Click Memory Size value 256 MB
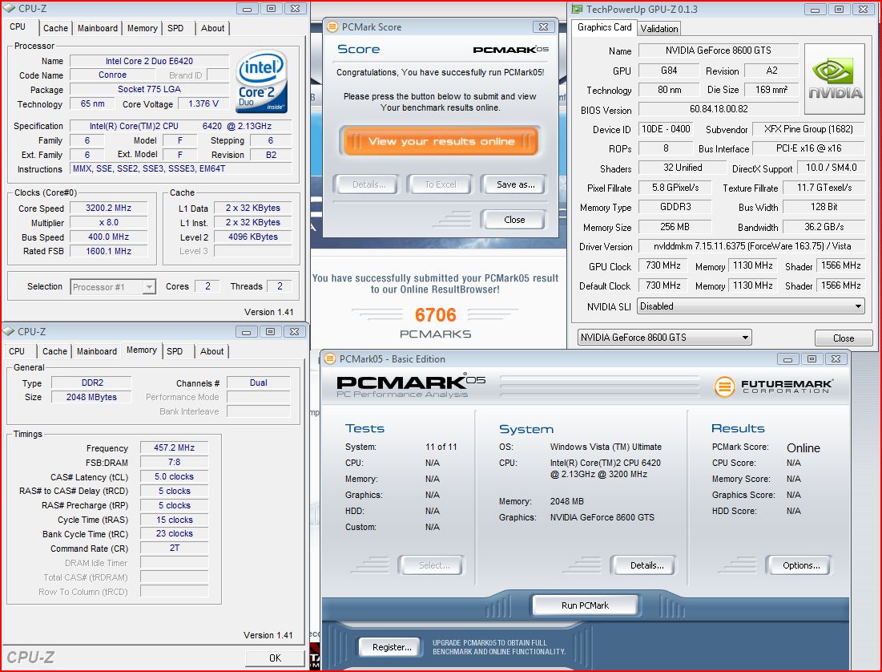This screenshot has width=882, height=672. tap(675, 227)
